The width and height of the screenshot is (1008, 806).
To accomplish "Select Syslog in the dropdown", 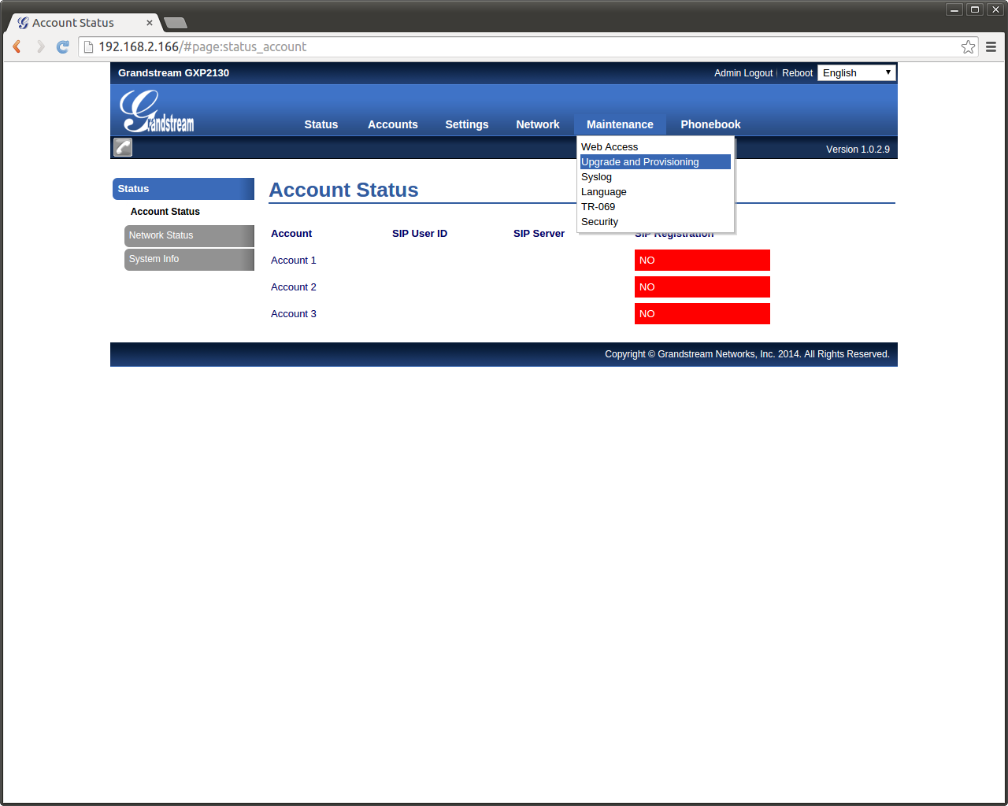I will tap(655, 177).
